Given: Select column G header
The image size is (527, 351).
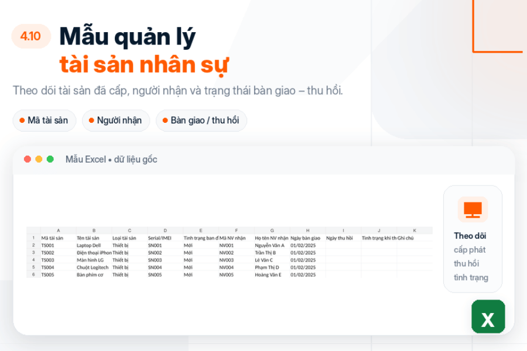Looking at the screenshot, I should (272, 230).
